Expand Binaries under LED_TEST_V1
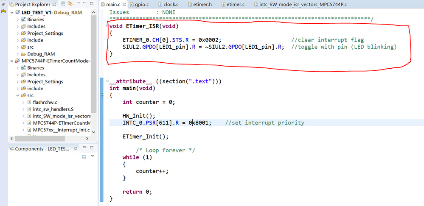 (17, 19)
